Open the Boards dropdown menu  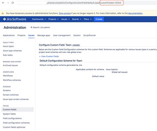[x=77, y=19]
